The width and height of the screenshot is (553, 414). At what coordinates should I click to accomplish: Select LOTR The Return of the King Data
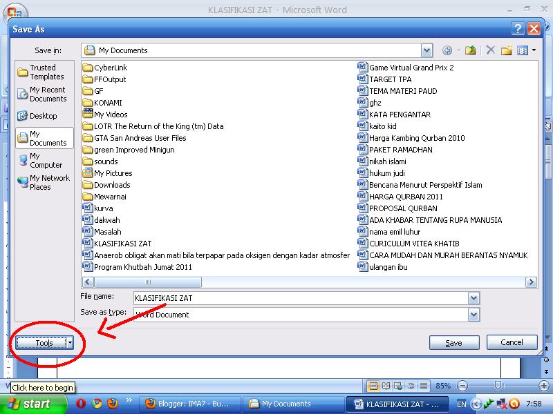153,126
